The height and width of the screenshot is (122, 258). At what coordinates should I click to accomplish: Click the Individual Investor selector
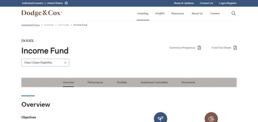tap(33, 3)
